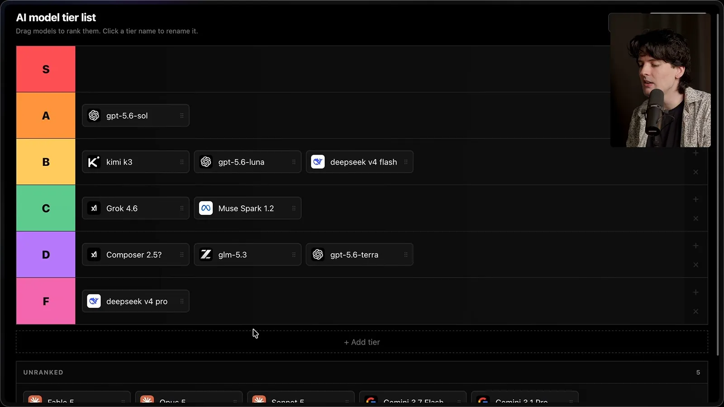Click the plus icon on the F tier row
Image resolution: width=724 pixels, height=407 pixels.
click(x=696, y=292)
